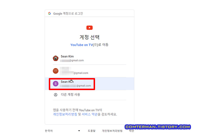Choose 다른 계정 사용 option
The width and height of the screenshot is (201, 134).
[90, 95]
